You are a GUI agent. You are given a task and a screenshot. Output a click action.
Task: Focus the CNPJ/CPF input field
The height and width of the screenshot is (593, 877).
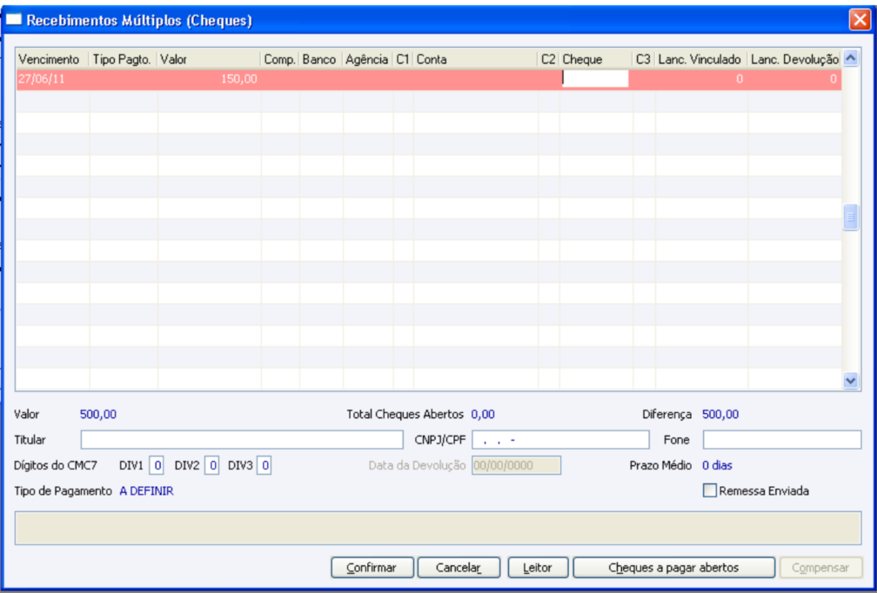coord(560,439)
